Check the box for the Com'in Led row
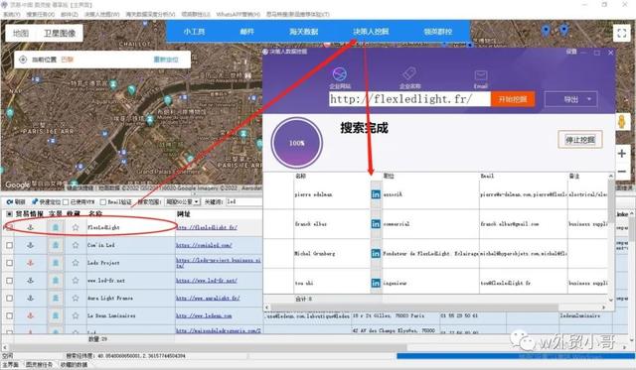This screenshot has height=370, width=636. click(9, 245)
